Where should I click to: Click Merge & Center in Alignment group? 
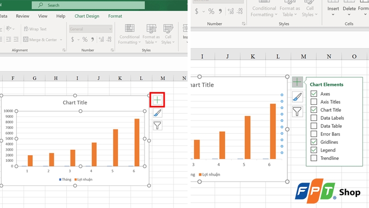click(x=42, y=40)
